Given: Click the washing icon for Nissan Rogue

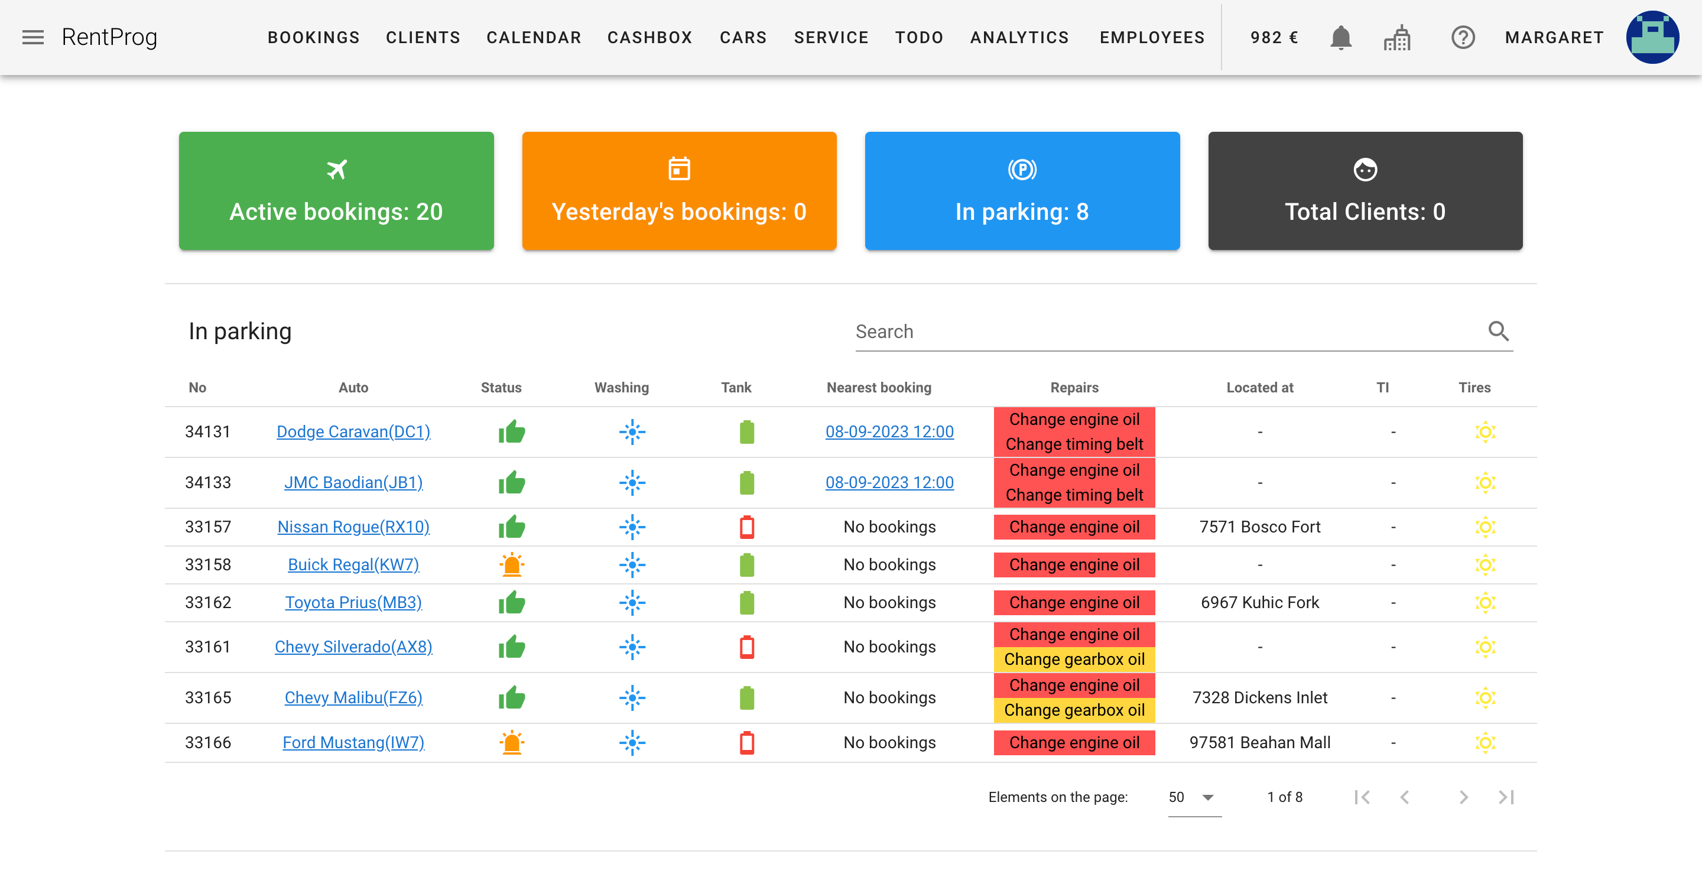Looking at the screenshot, I should [x=632, y=527].
